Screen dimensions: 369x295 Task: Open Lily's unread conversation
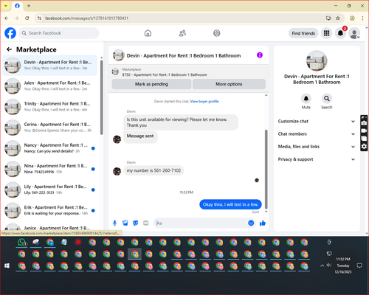click(50, 190)
